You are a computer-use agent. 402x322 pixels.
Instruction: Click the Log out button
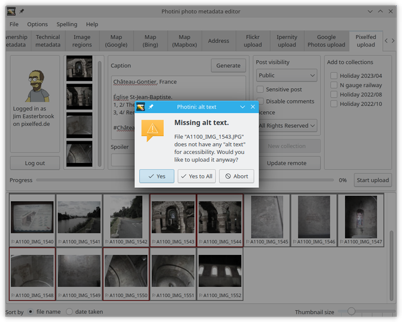[x=35, y=163]
